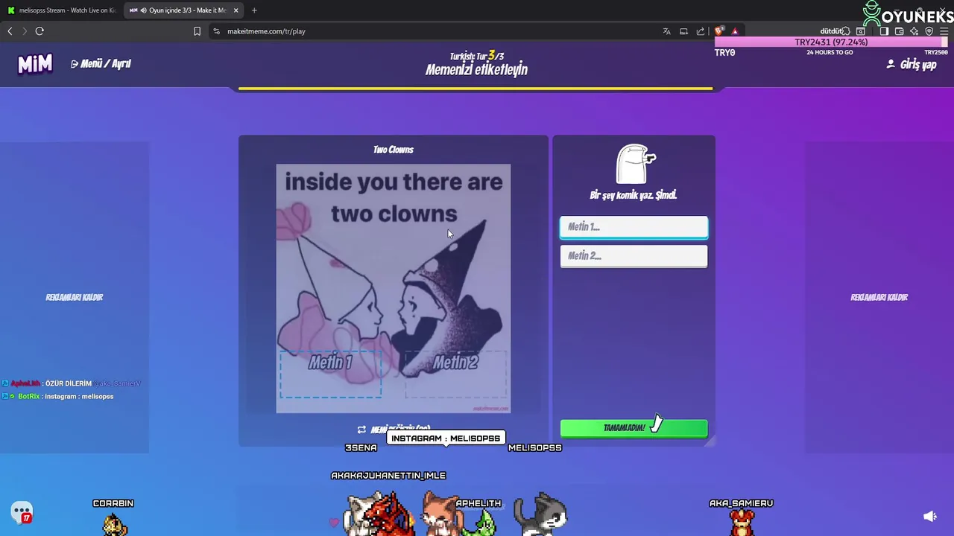
Task: Open Brave Wallet icon
Action: tap(899, 31)
